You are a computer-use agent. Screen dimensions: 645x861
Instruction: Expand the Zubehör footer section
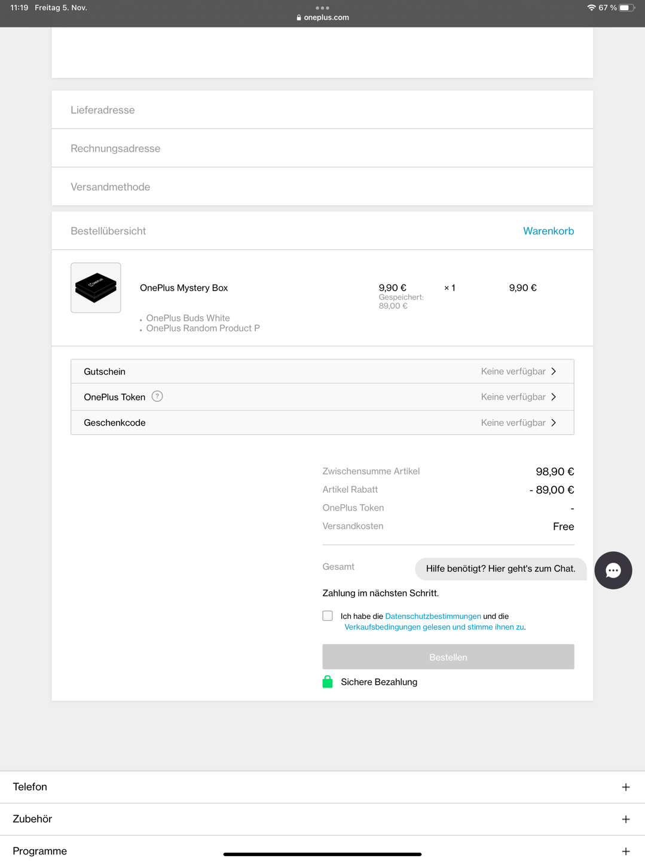tap(322, 819)
